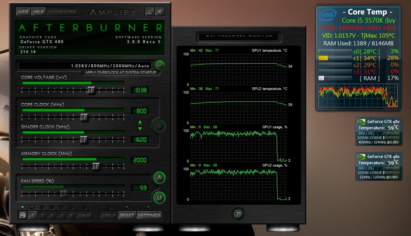Image resolution: width=411 pixels, height=236 pixels.
Task: Select the fan speed value field 59
Action: [140, 188]
